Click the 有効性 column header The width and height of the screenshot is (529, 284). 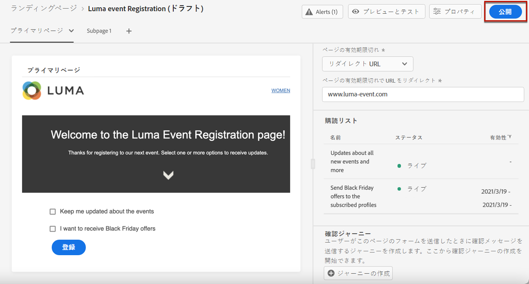(501, 138)
